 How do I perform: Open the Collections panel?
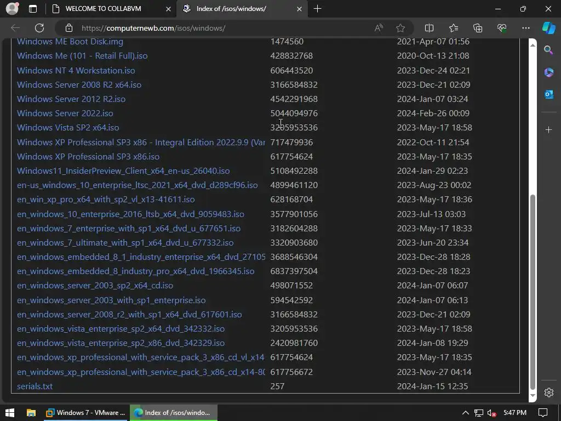tap(478, 28)
